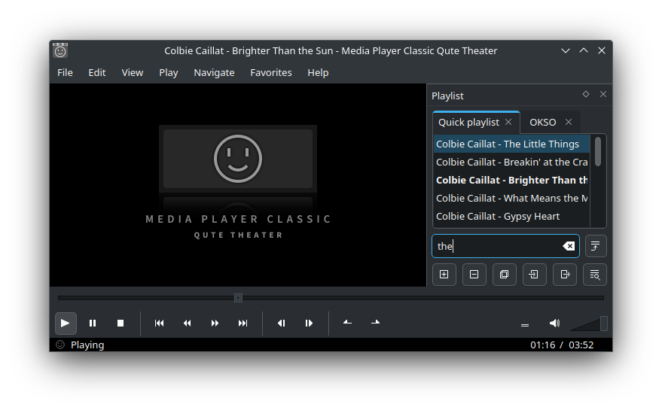Viewport: 662px width, 410px height.
Task: Step forward one frame
Action: [309, 323]
